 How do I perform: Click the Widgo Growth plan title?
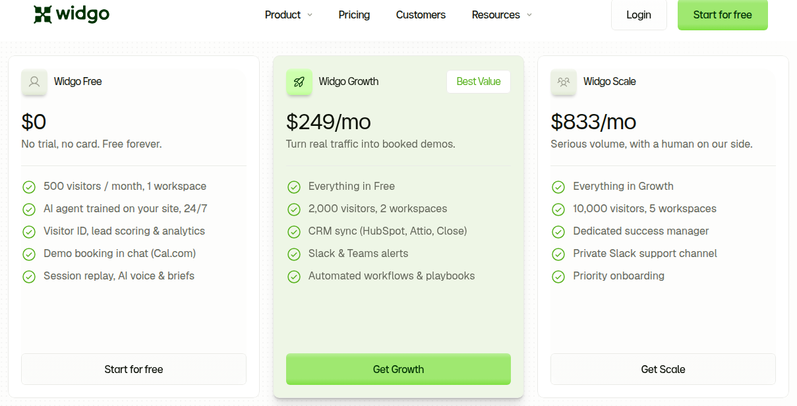tap(349, 82)
